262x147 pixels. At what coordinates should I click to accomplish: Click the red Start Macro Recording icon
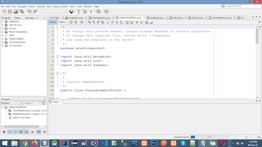(137, 22)
